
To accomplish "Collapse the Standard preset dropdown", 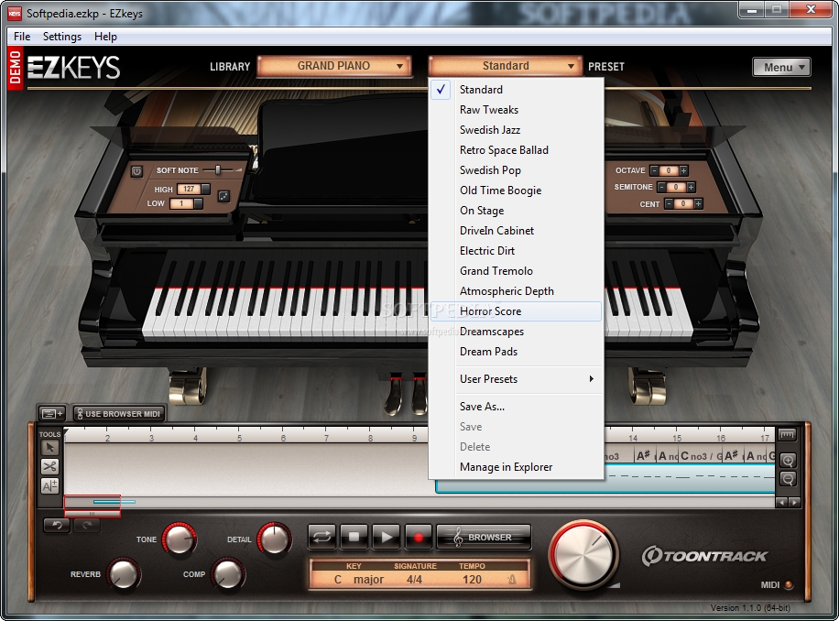I will 505,66.
